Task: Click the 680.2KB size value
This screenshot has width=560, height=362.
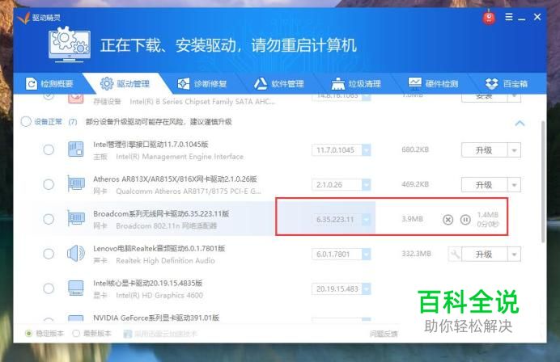Action: click(415, 149)
